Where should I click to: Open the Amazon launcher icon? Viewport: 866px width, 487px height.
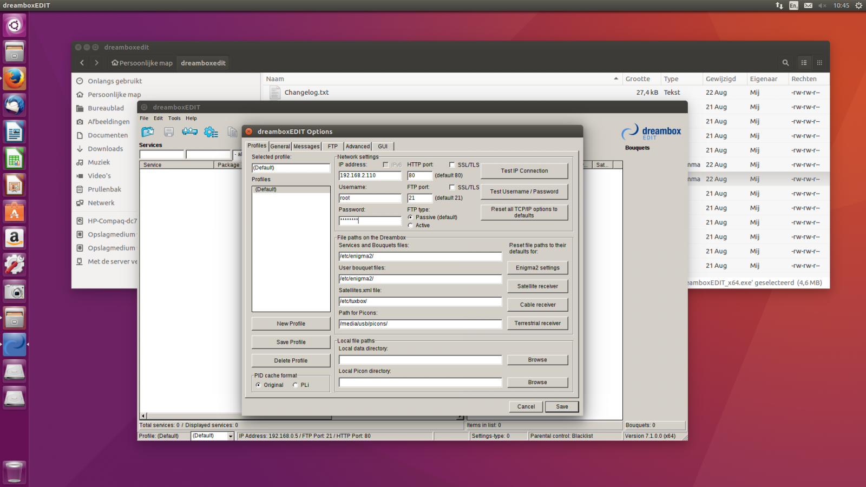point(15,238)
